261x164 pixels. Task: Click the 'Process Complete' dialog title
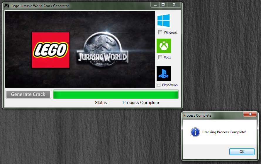point(197,115)
